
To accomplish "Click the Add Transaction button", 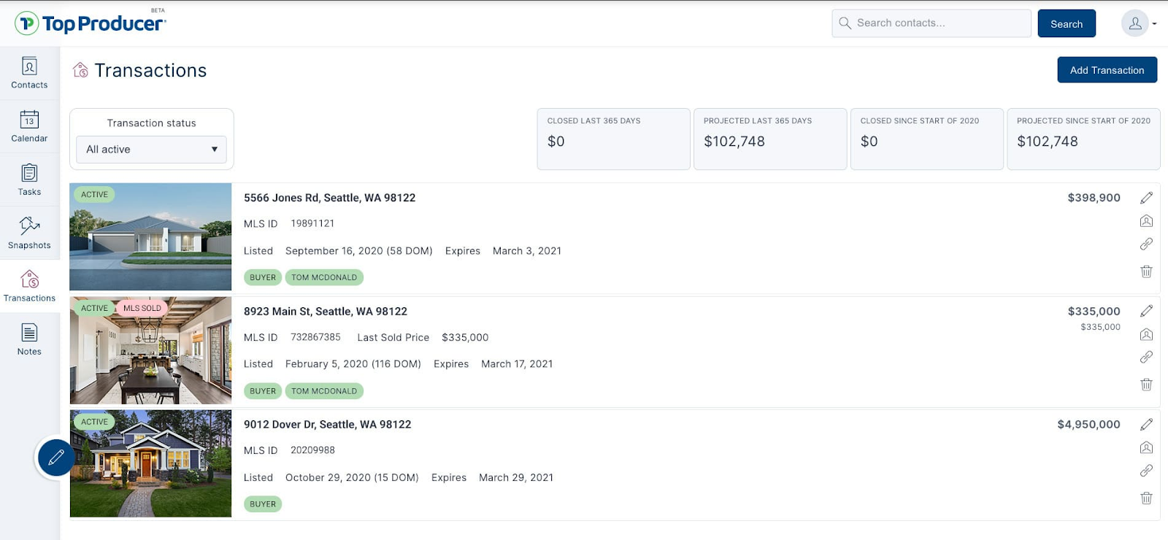I will click(1107, 70).
